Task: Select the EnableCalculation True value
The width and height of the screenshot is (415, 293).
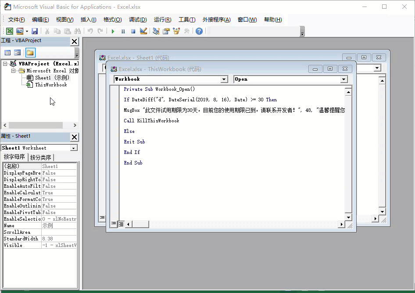Action: coord(59,193)
